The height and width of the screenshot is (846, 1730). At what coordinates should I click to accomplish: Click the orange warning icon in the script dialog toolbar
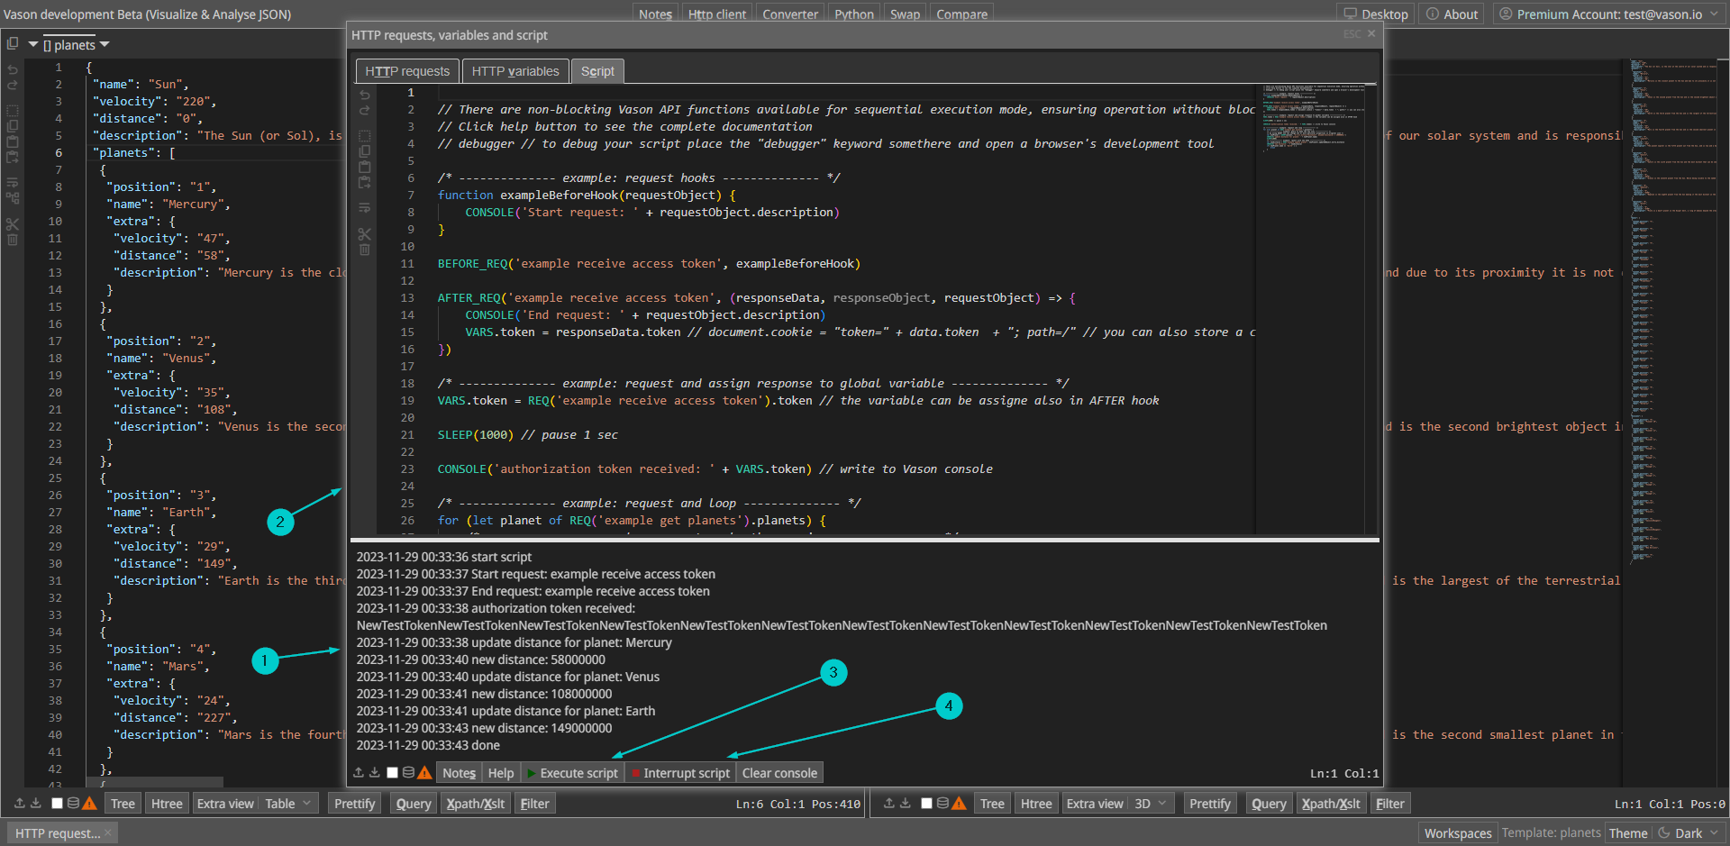coord(424,773)
